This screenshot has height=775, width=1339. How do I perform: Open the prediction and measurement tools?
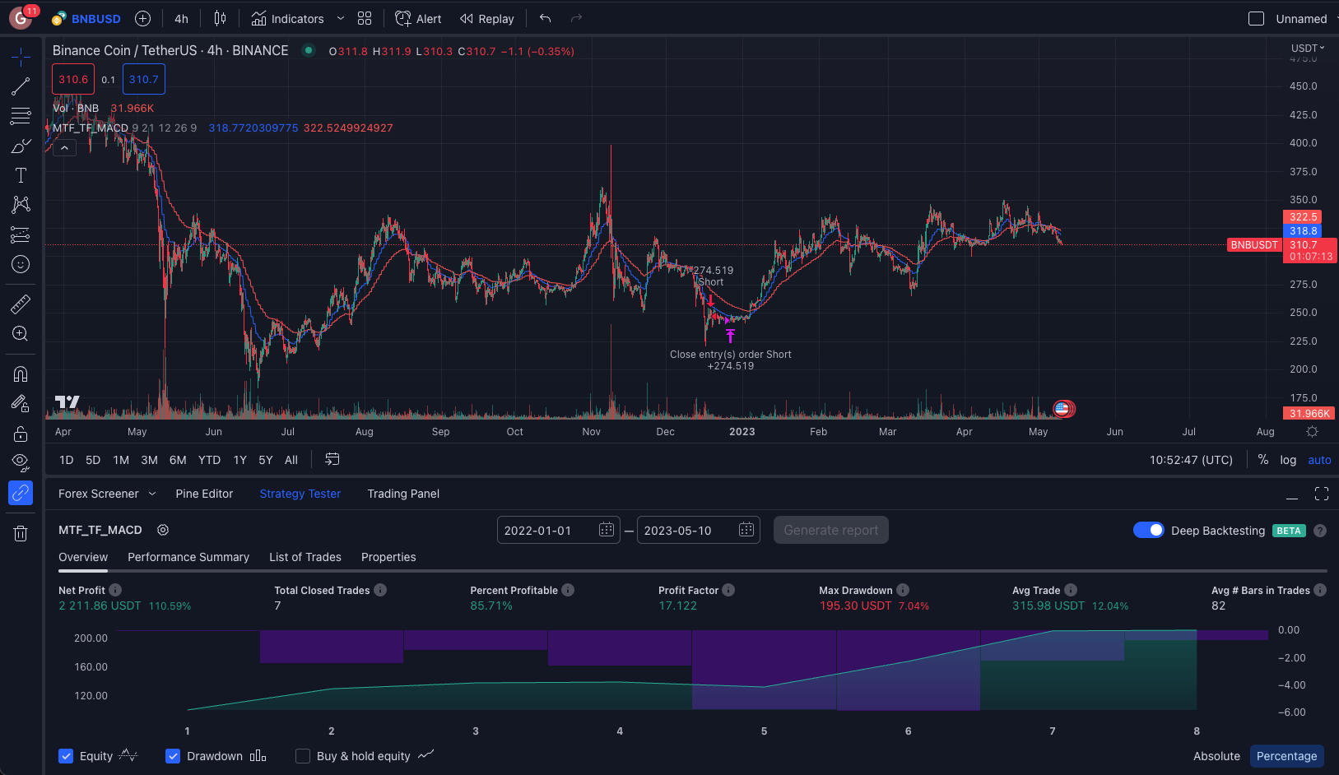21,234
